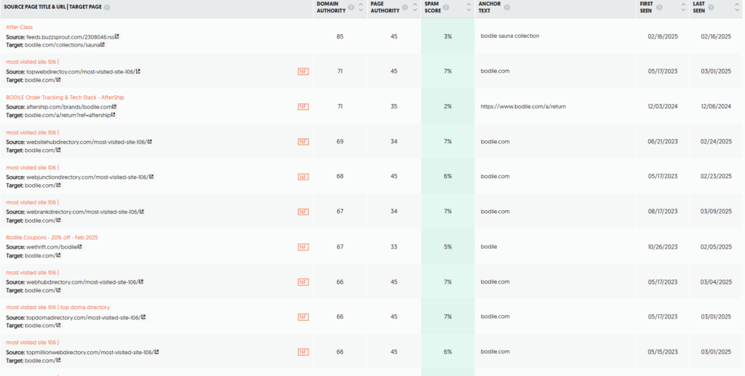Open 'most visited site 106' title above topwebdirectoy.com
This screenshot has height=376, width=745.
(x=32, y=63)
